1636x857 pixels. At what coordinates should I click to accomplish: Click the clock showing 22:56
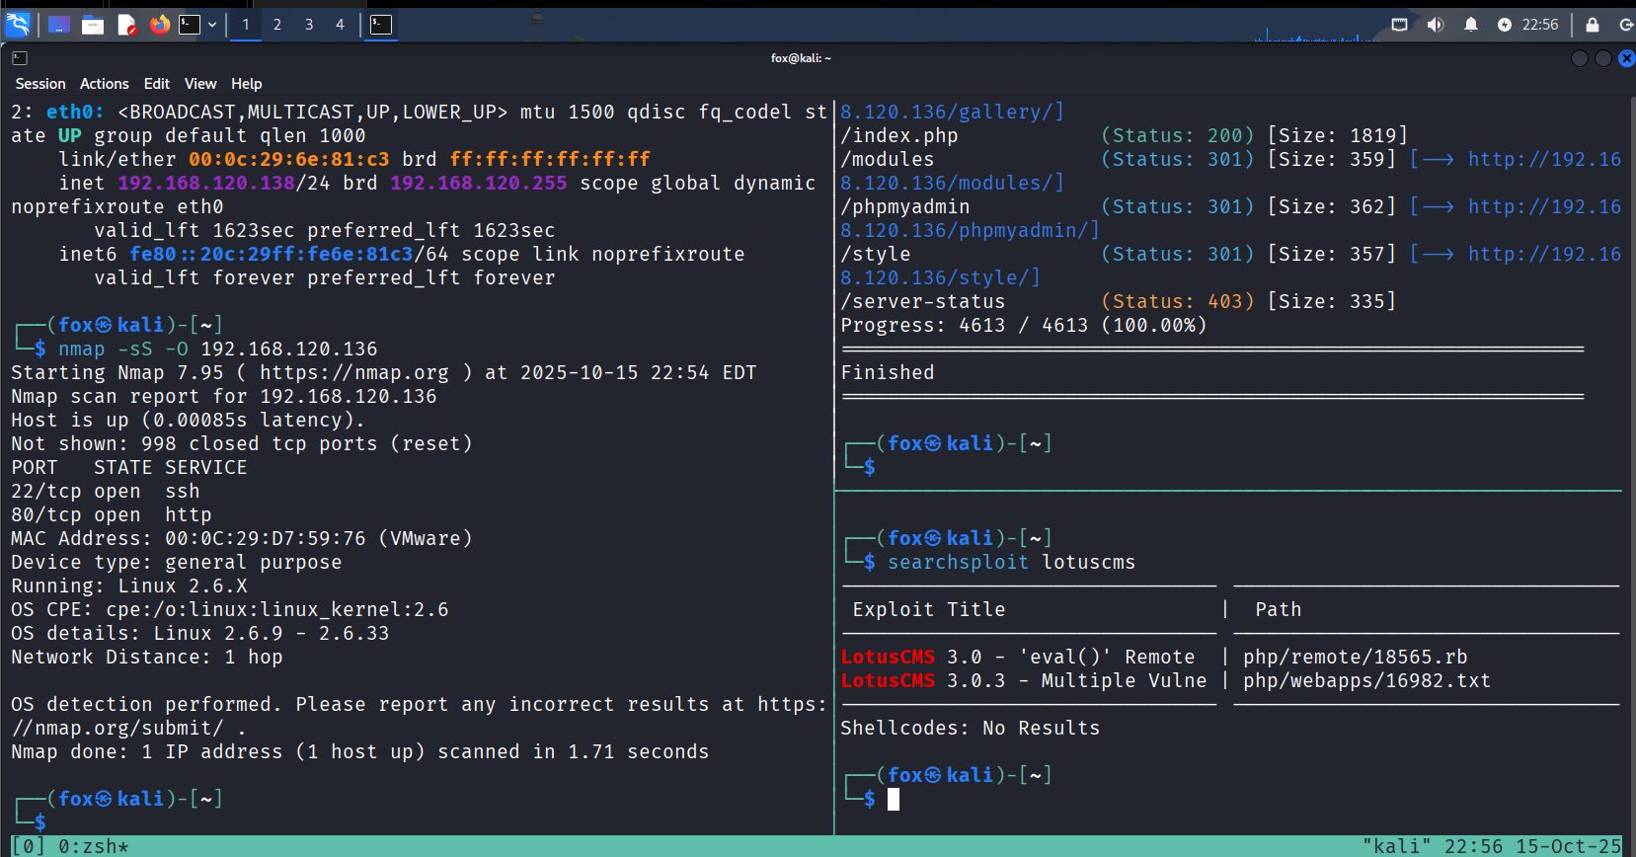tap(1540, 25)
